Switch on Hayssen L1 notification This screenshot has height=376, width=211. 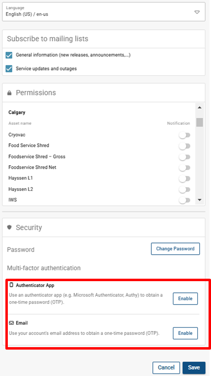coord(185,178)
